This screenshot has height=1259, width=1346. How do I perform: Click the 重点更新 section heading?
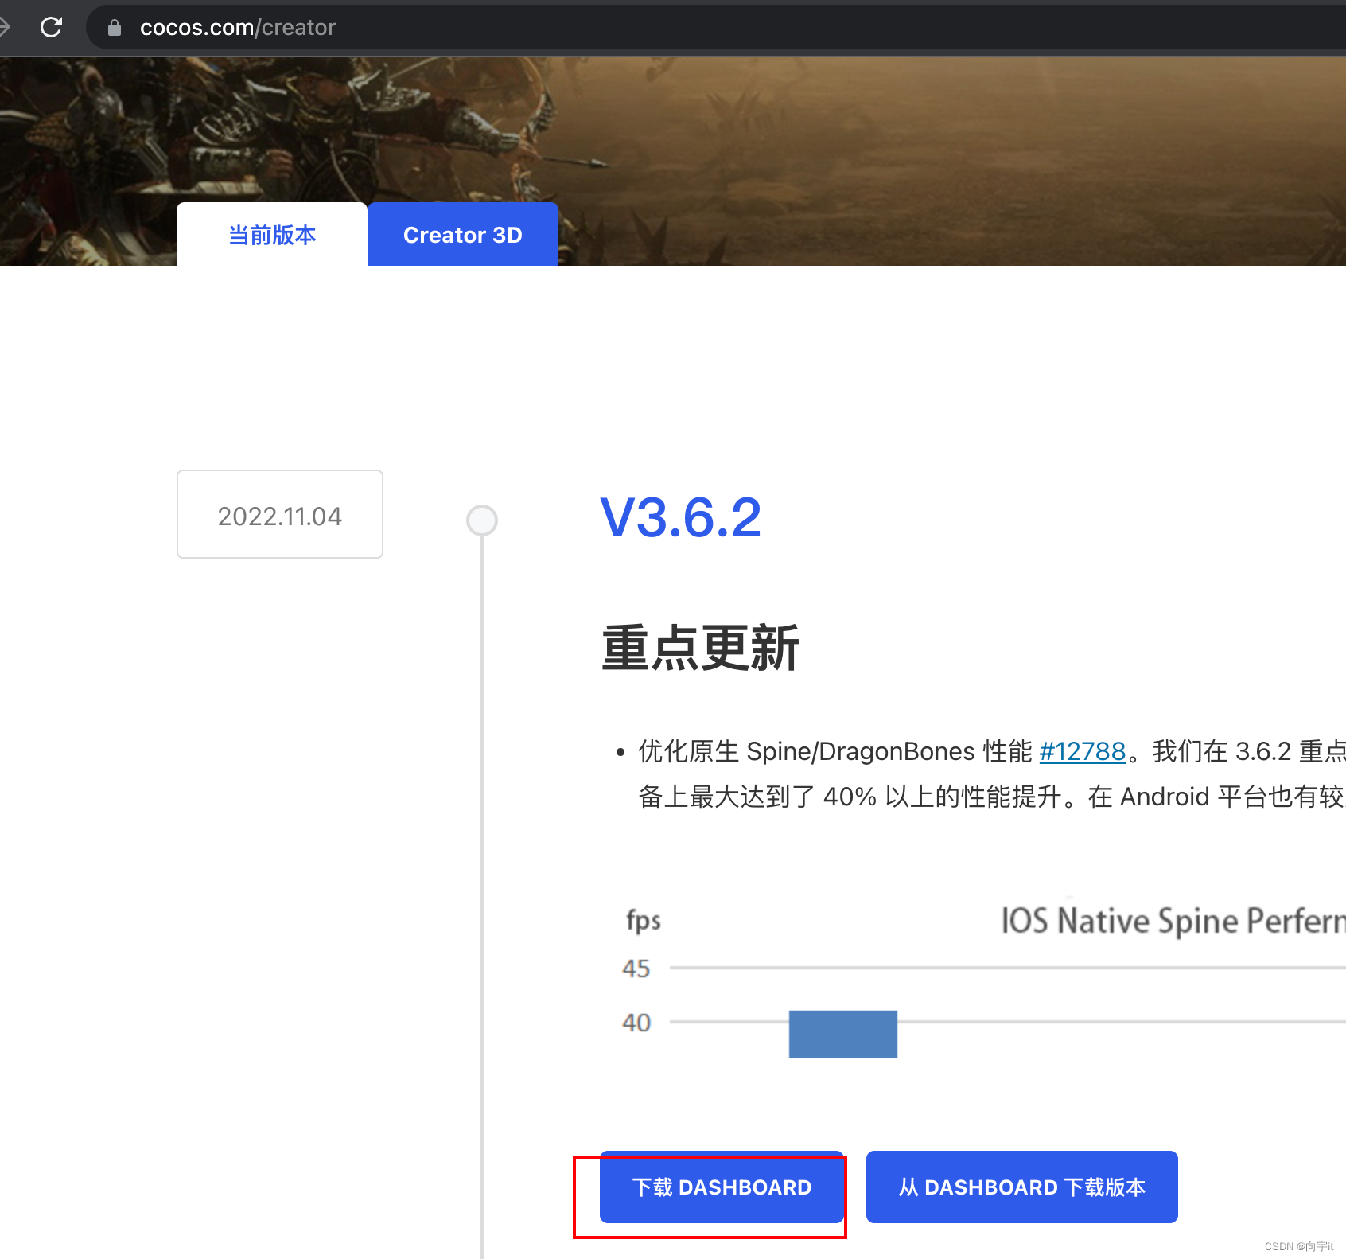(700, 648)
